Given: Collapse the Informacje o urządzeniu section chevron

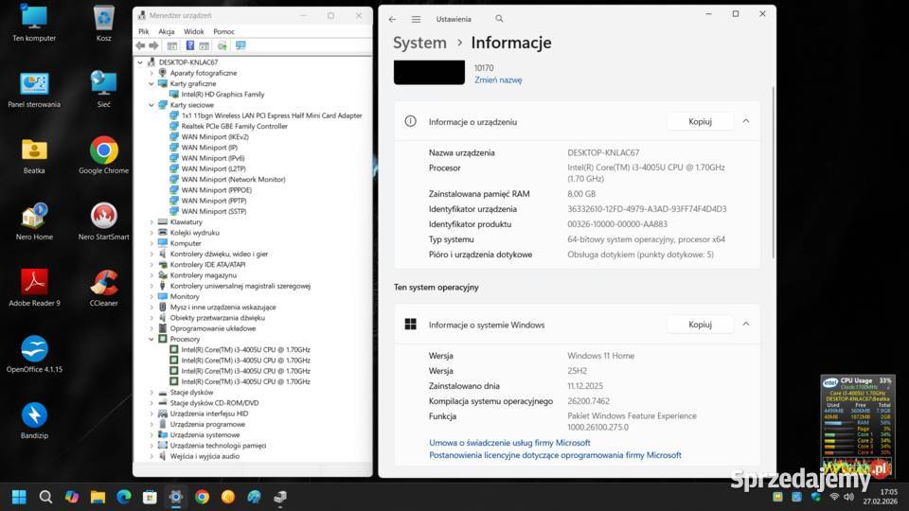Looking at the screenshot, I should coord(746,121).
